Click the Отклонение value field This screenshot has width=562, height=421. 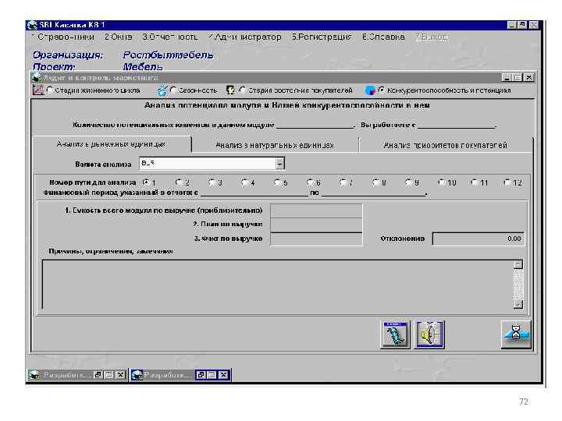478,239
